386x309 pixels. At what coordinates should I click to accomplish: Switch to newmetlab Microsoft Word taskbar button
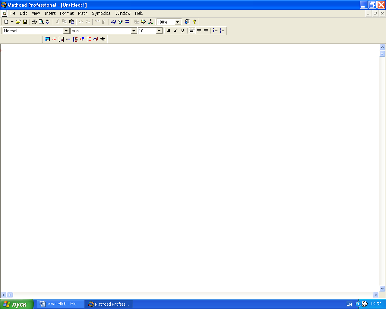click(61, 304)
